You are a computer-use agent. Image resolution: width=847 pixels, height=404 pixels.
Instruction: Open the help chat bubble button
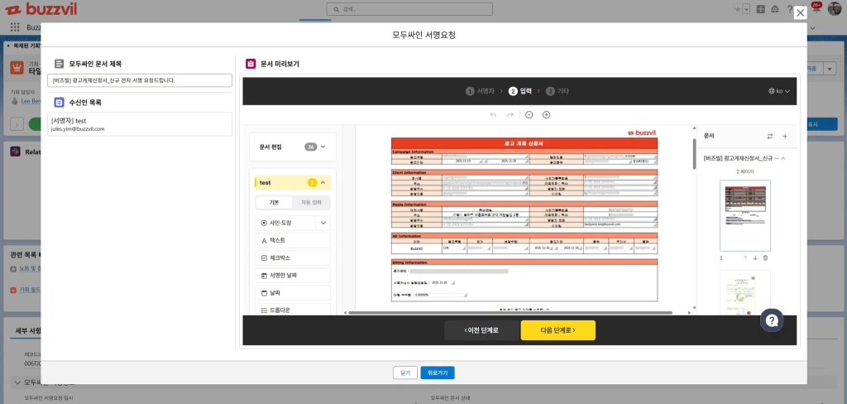click(x=771, y=320)
